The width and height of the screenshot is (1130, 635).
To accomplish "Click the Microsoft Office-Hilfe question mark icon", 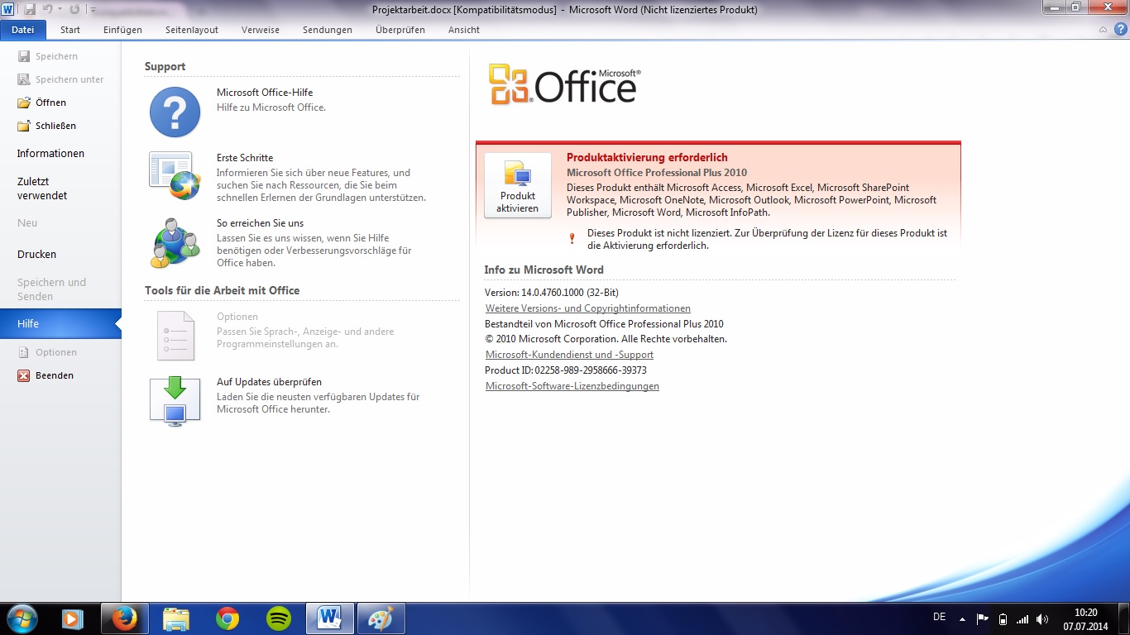I will coord(175,112).
